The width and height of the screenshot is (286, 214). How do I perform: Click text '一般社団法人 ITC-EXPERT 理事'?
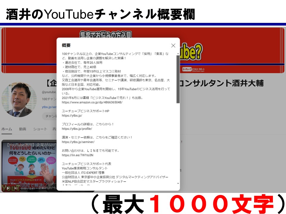click(x=83, y=173)
